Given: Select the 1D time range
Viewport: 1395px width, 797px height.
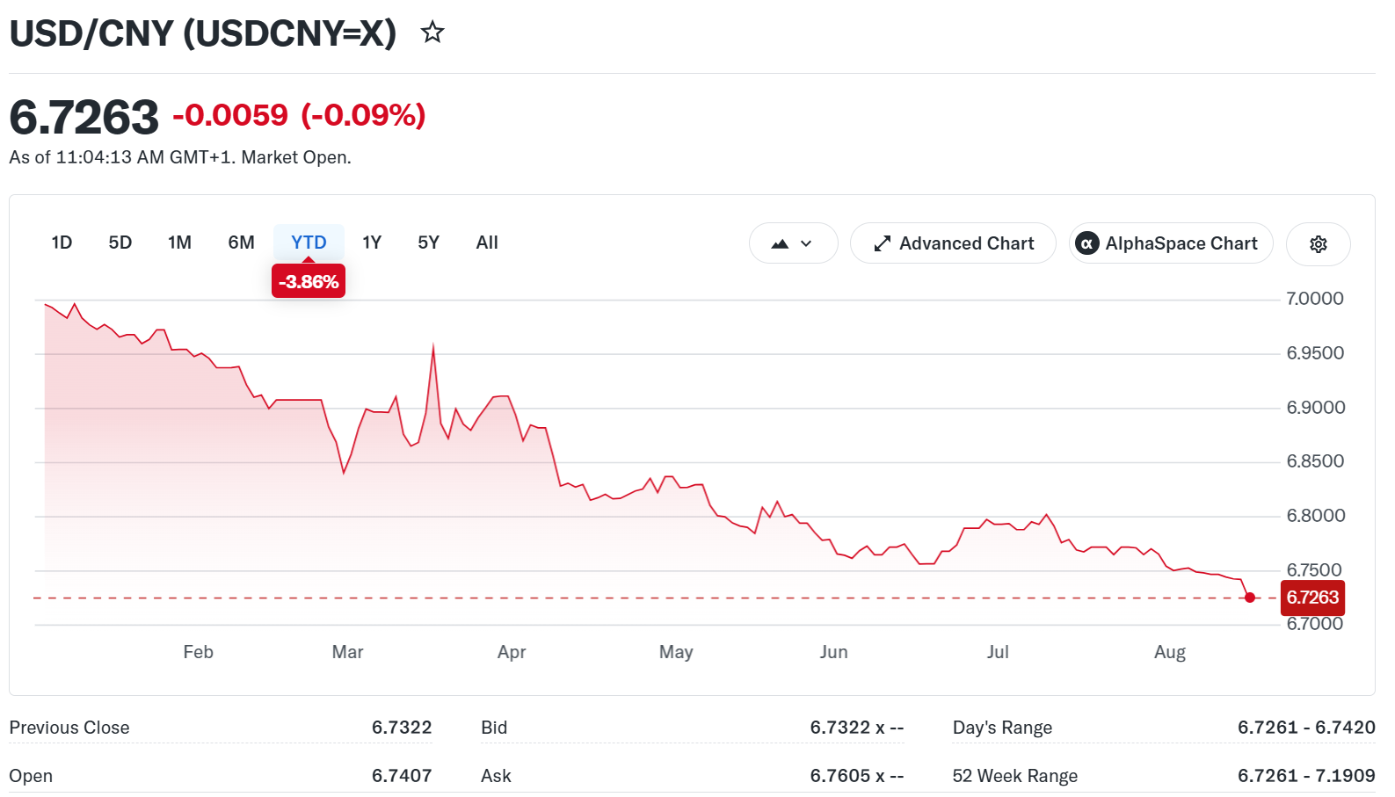Looking at the screenshot, I should point(62,243).
